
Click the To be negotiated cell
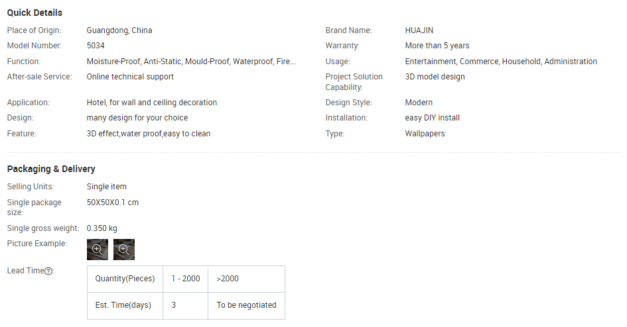coord(246,305)
